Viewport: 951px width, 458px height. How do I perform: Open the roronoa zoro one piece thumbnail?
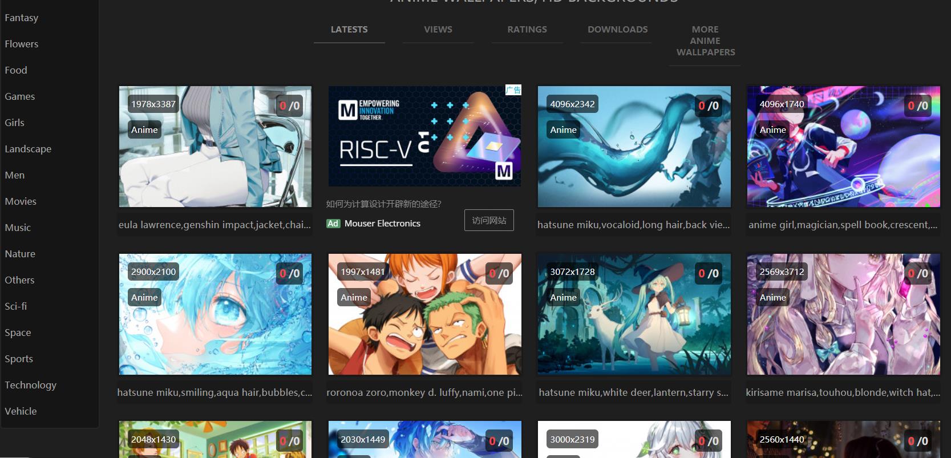[x=425, y=314]
